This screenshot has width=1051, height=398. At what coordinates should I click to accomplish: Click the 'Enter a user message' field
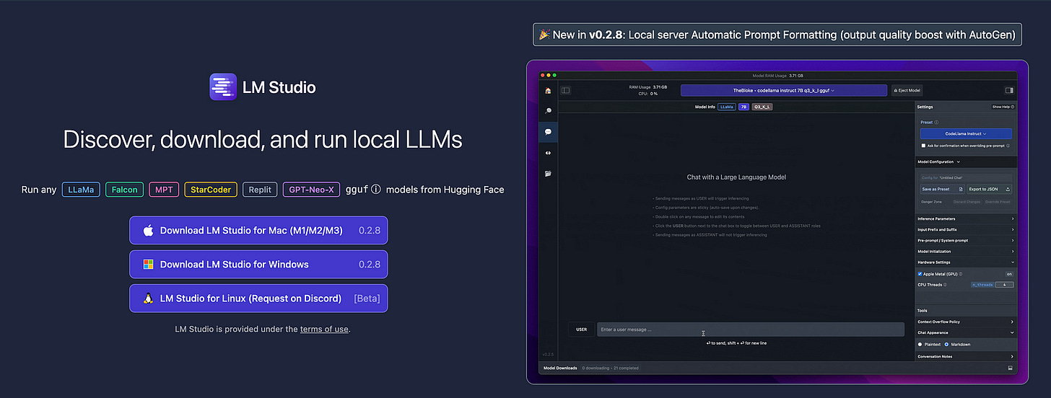(750, 330)
